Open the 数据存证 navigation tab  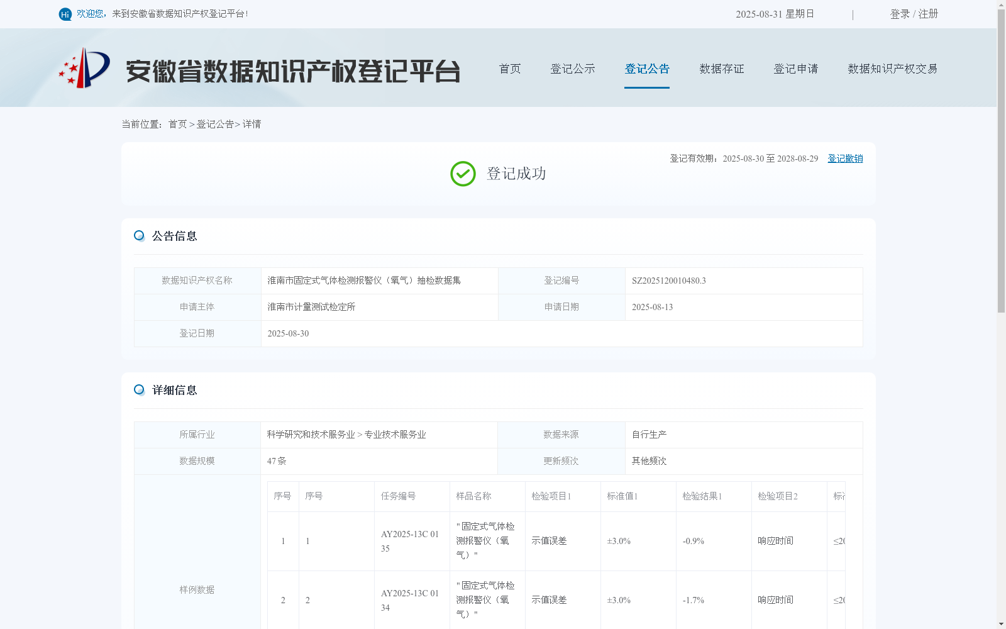[722, 69]
